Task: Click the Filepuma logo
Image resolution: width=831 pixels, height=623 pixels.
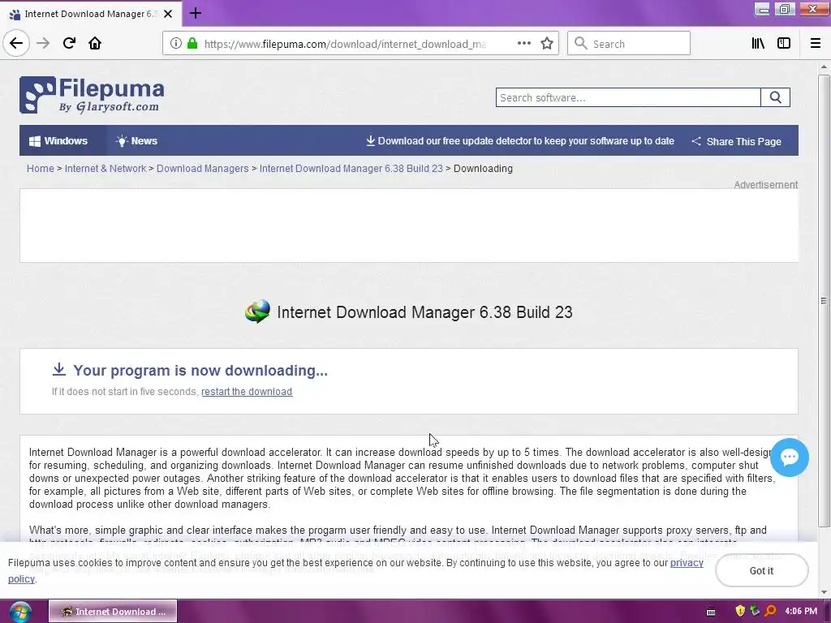Action: (x=92, y=95)
